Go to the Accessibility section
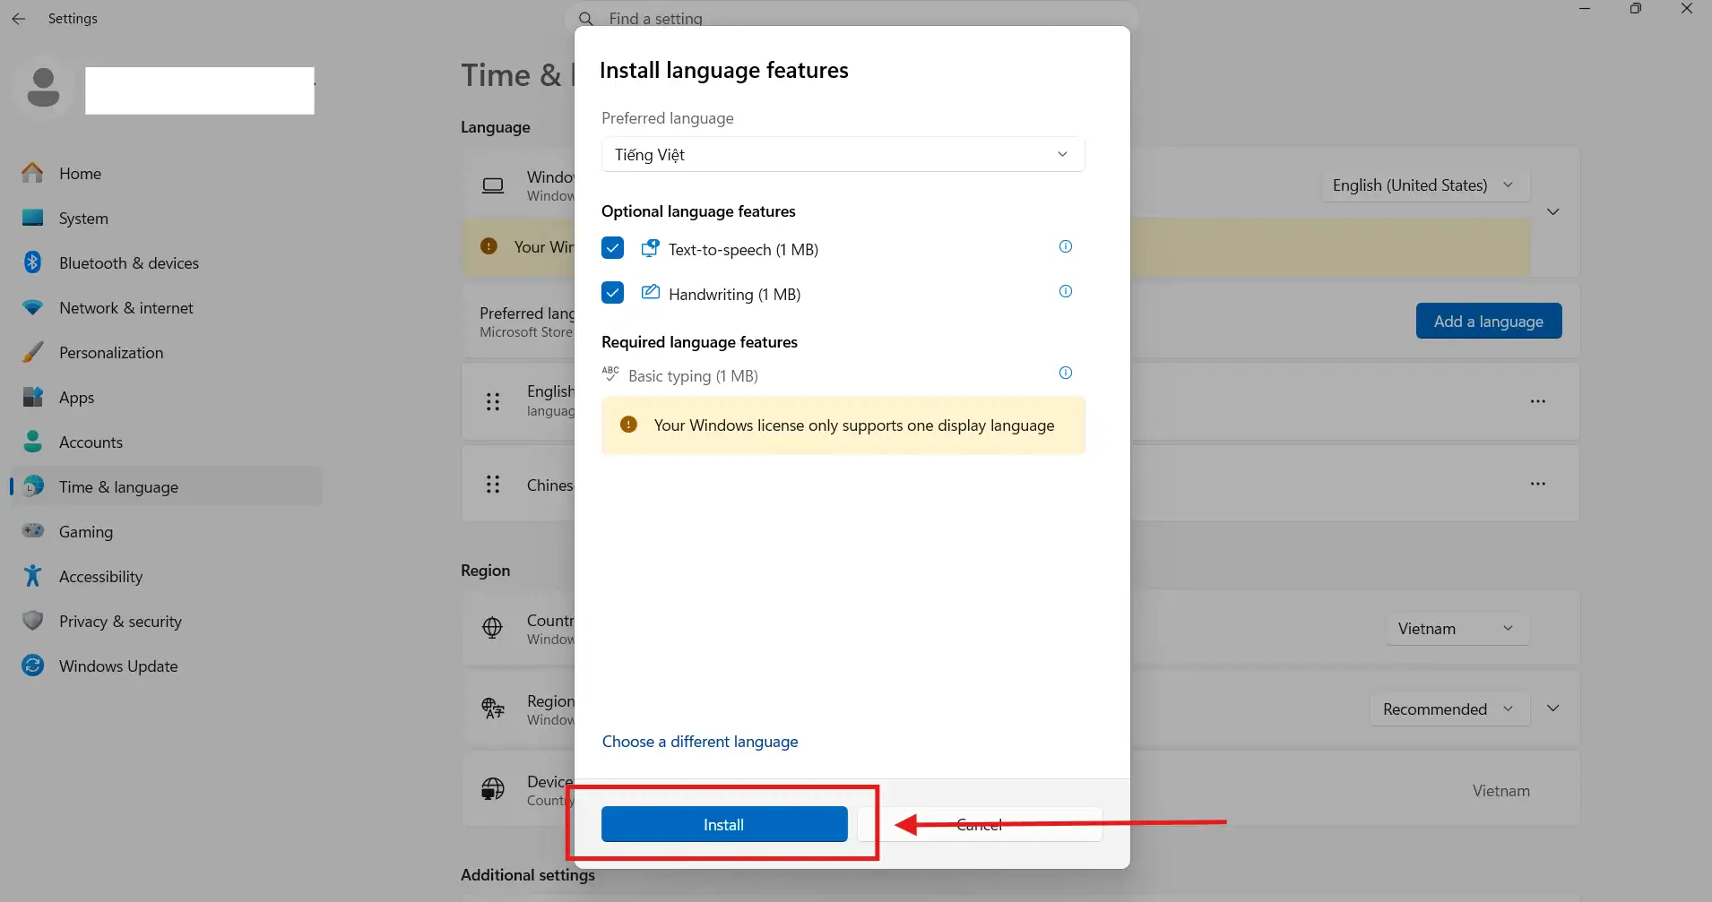Image resolution: width=1712 pixels, height=902 pixels. click(100, 577)
